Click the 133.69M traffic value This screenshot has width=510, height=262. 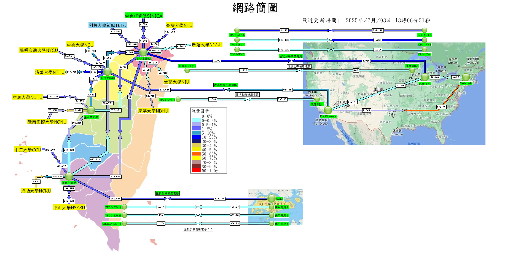pyautogui.click(x=165, y=90)
